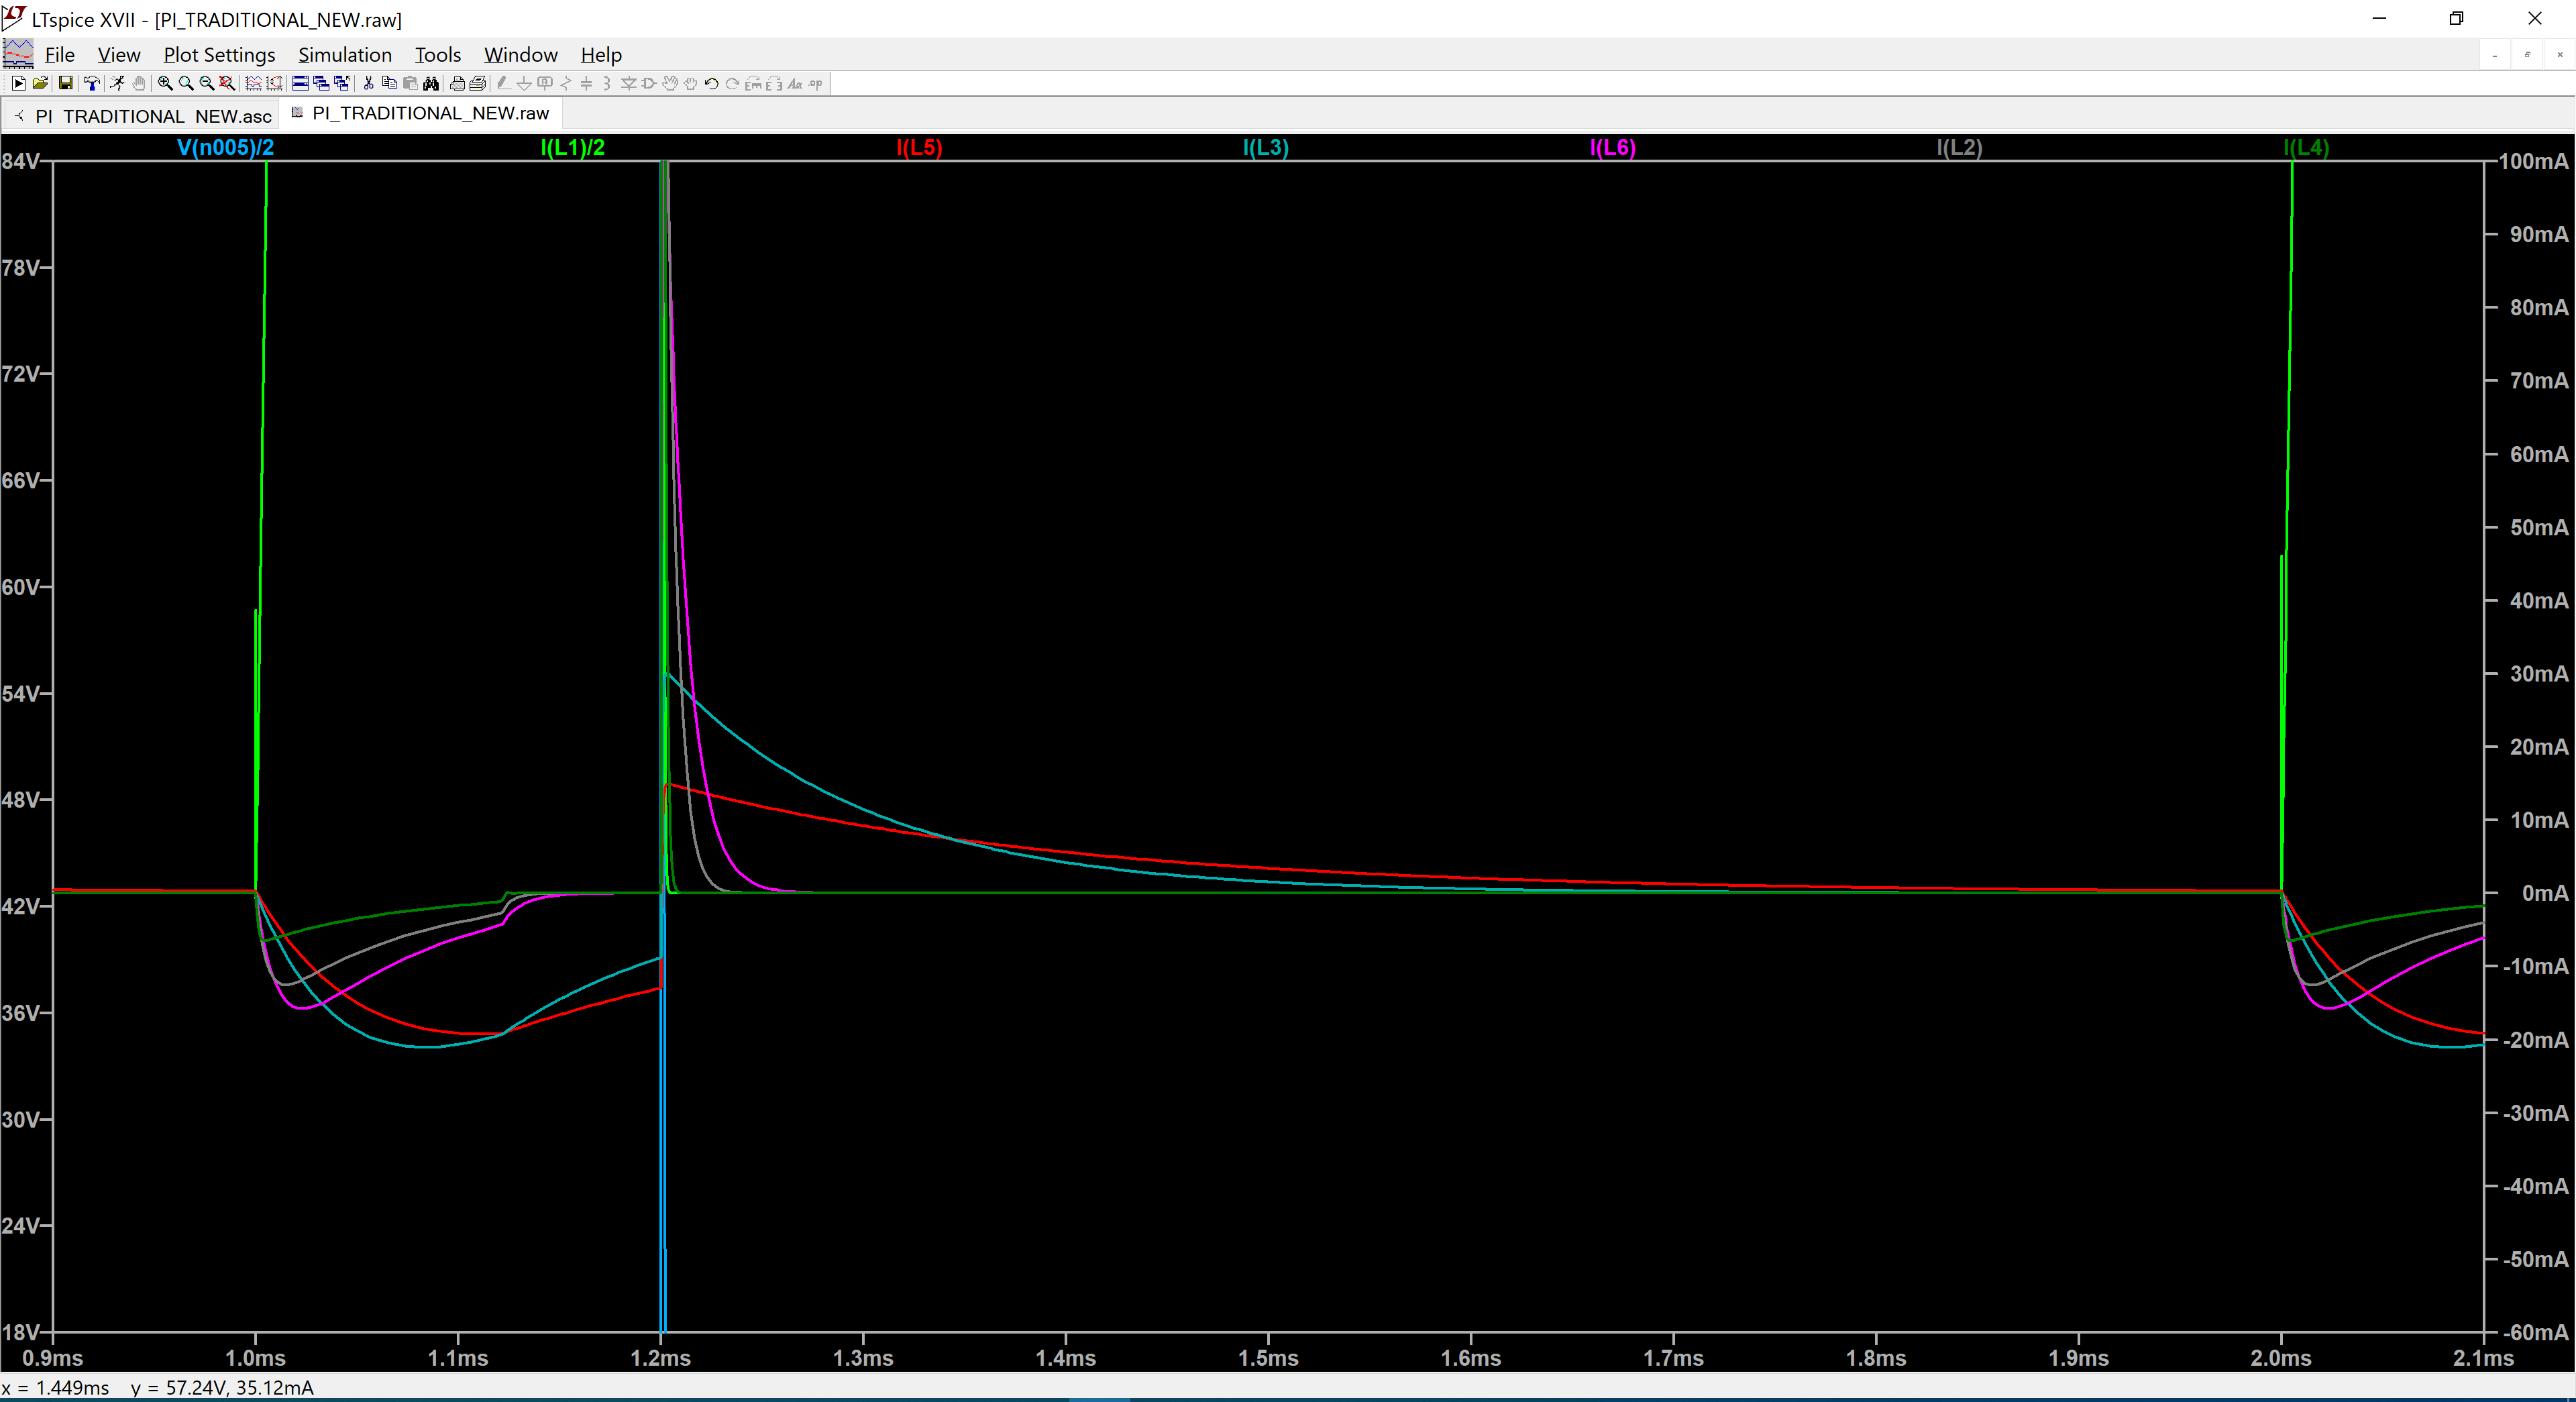Click the Print printer icon

click(457, 83)
